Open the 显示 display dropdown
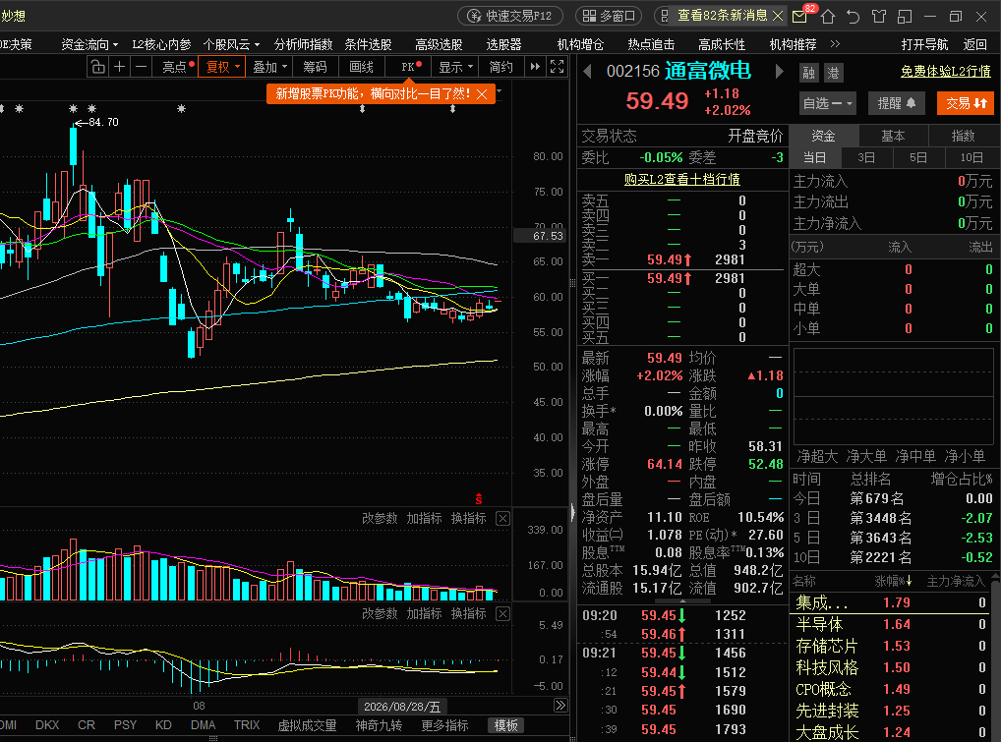 point(455,67)
